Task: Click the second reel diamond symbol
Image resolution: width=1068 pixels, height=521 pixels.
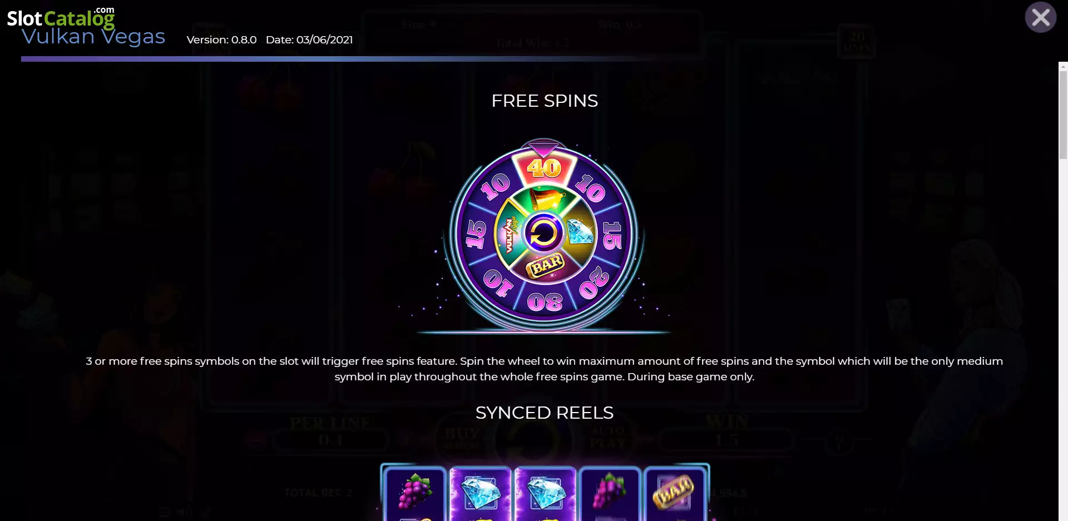Action: (480, 493)
